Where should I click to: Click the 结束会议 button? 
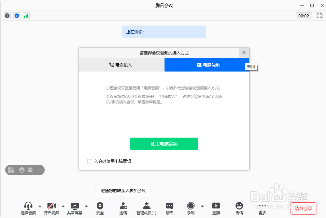[x=303, y=208]
